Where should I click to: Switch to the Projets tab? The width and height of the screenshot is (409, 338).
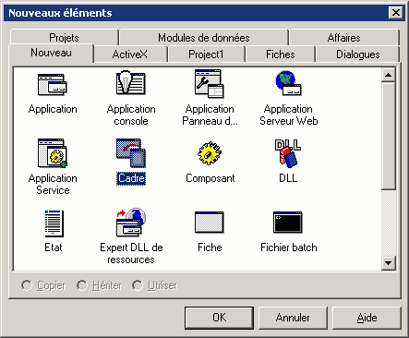click(64, 38)
